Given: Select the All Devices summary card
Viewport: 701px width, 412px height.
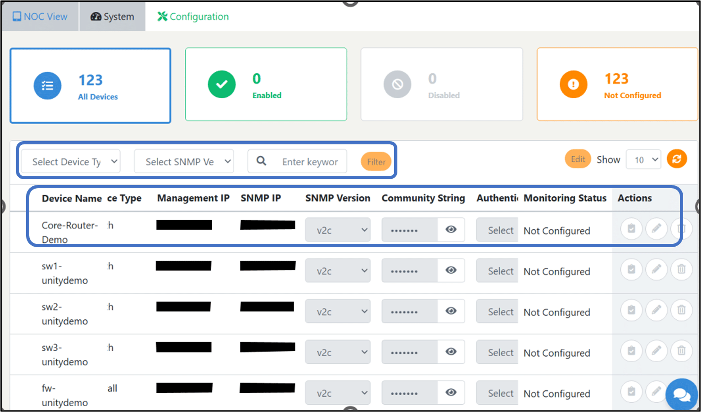Looking at the screenshot, I should point(91,85).
